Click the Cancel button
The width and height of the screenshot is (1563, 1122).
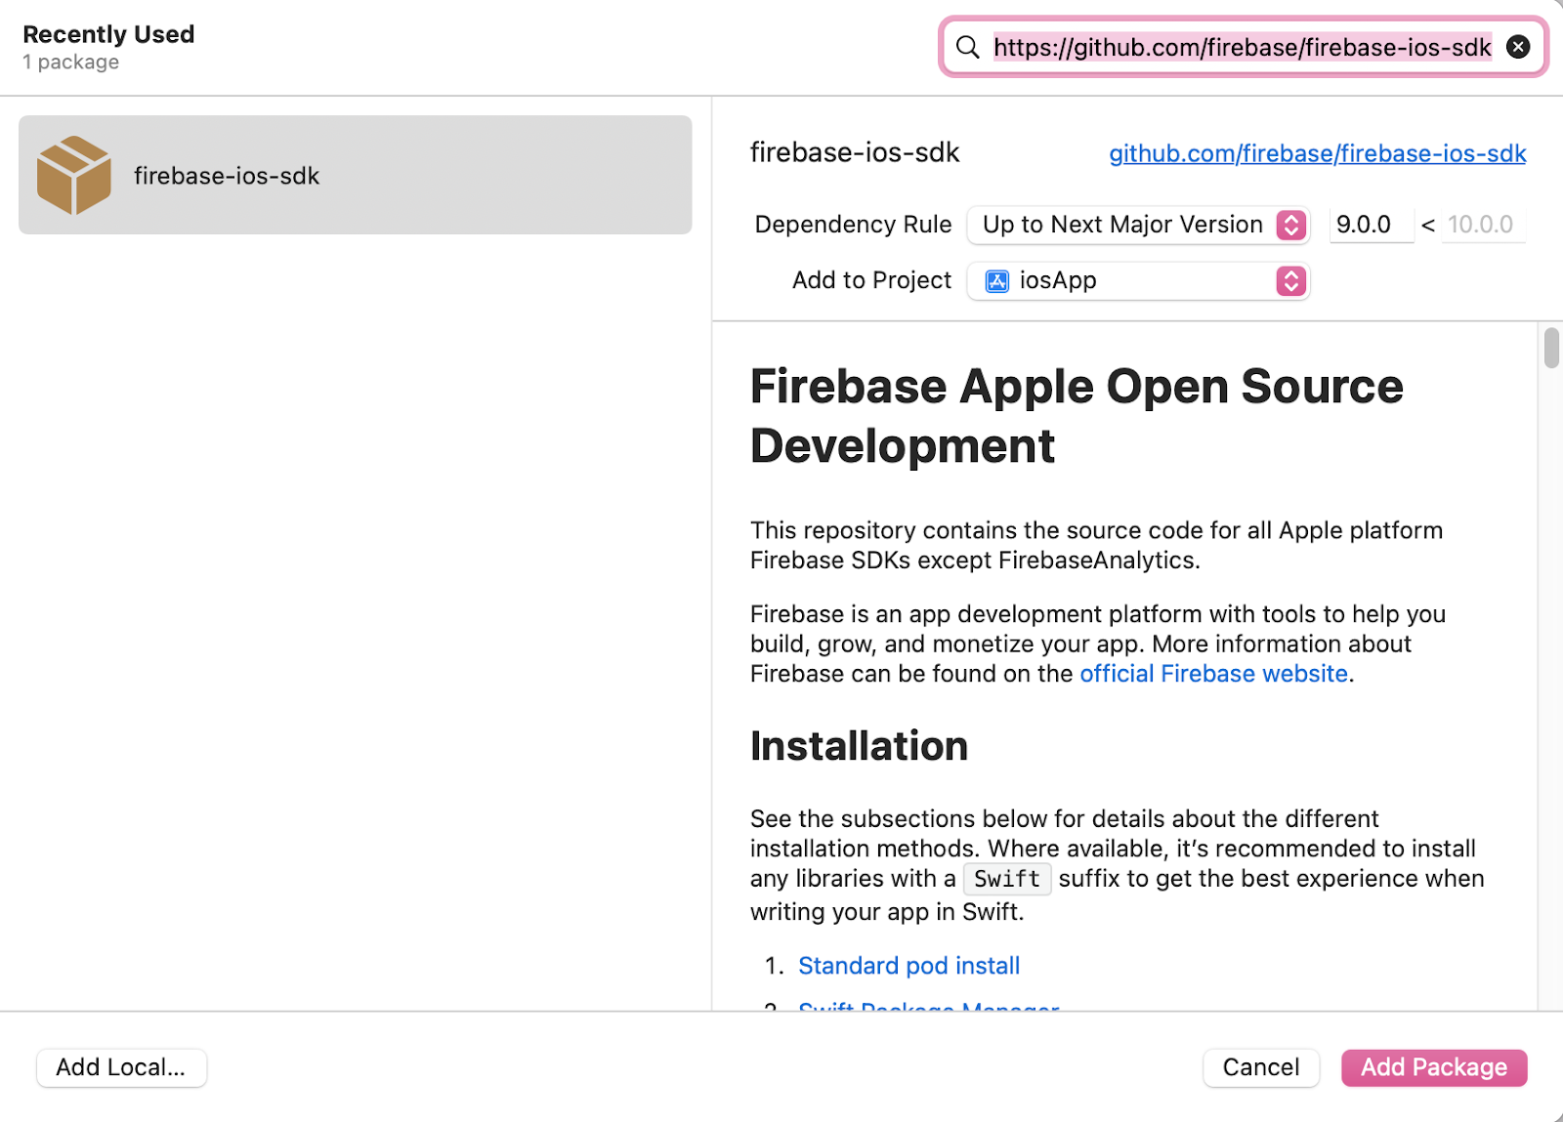pyautogui.click(x=1261, y=1067)
